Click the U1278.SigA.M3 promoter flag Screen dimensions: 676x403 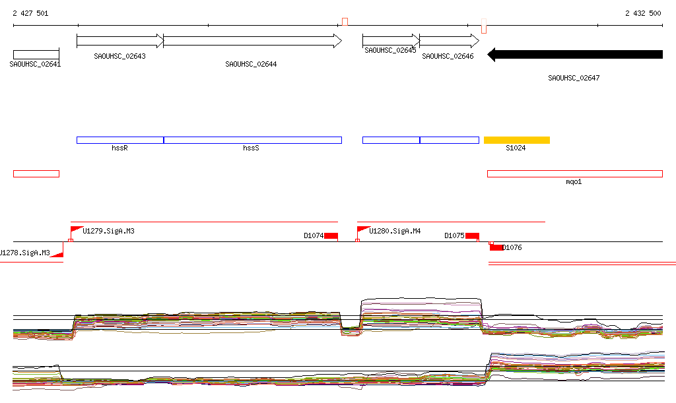[57, 250]
